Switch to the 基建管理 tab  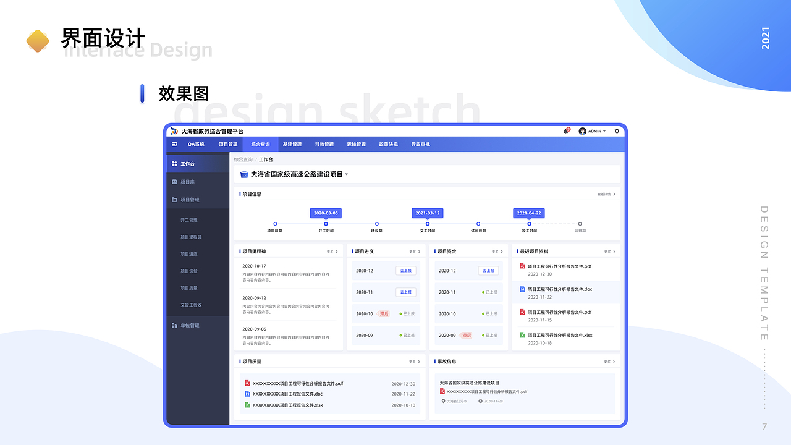[292, 143]
